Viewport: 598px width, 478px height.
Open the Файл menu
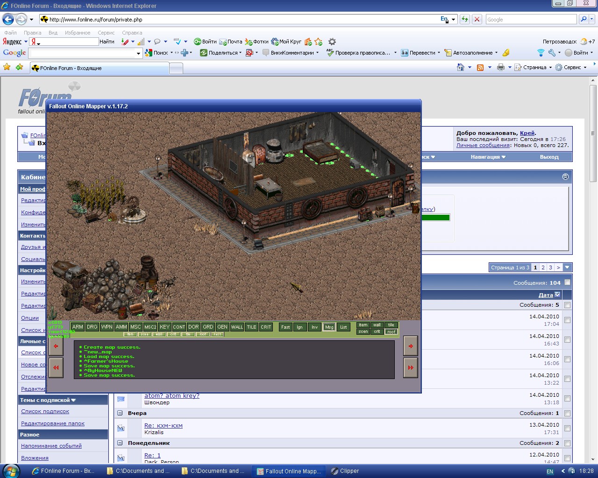(10, 33)
